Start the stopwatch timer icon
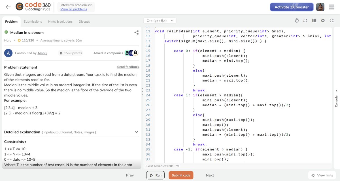This screenshot has height=181, width=340. [x=297, y=21]
